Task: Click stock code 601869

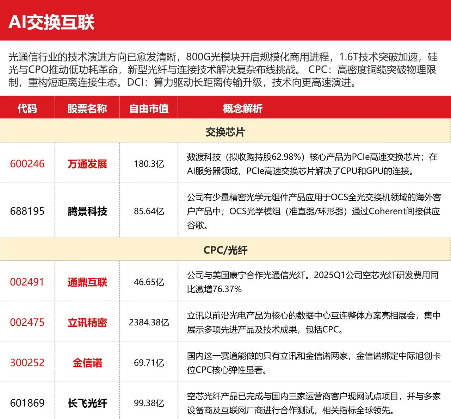Action: [27, 403]
